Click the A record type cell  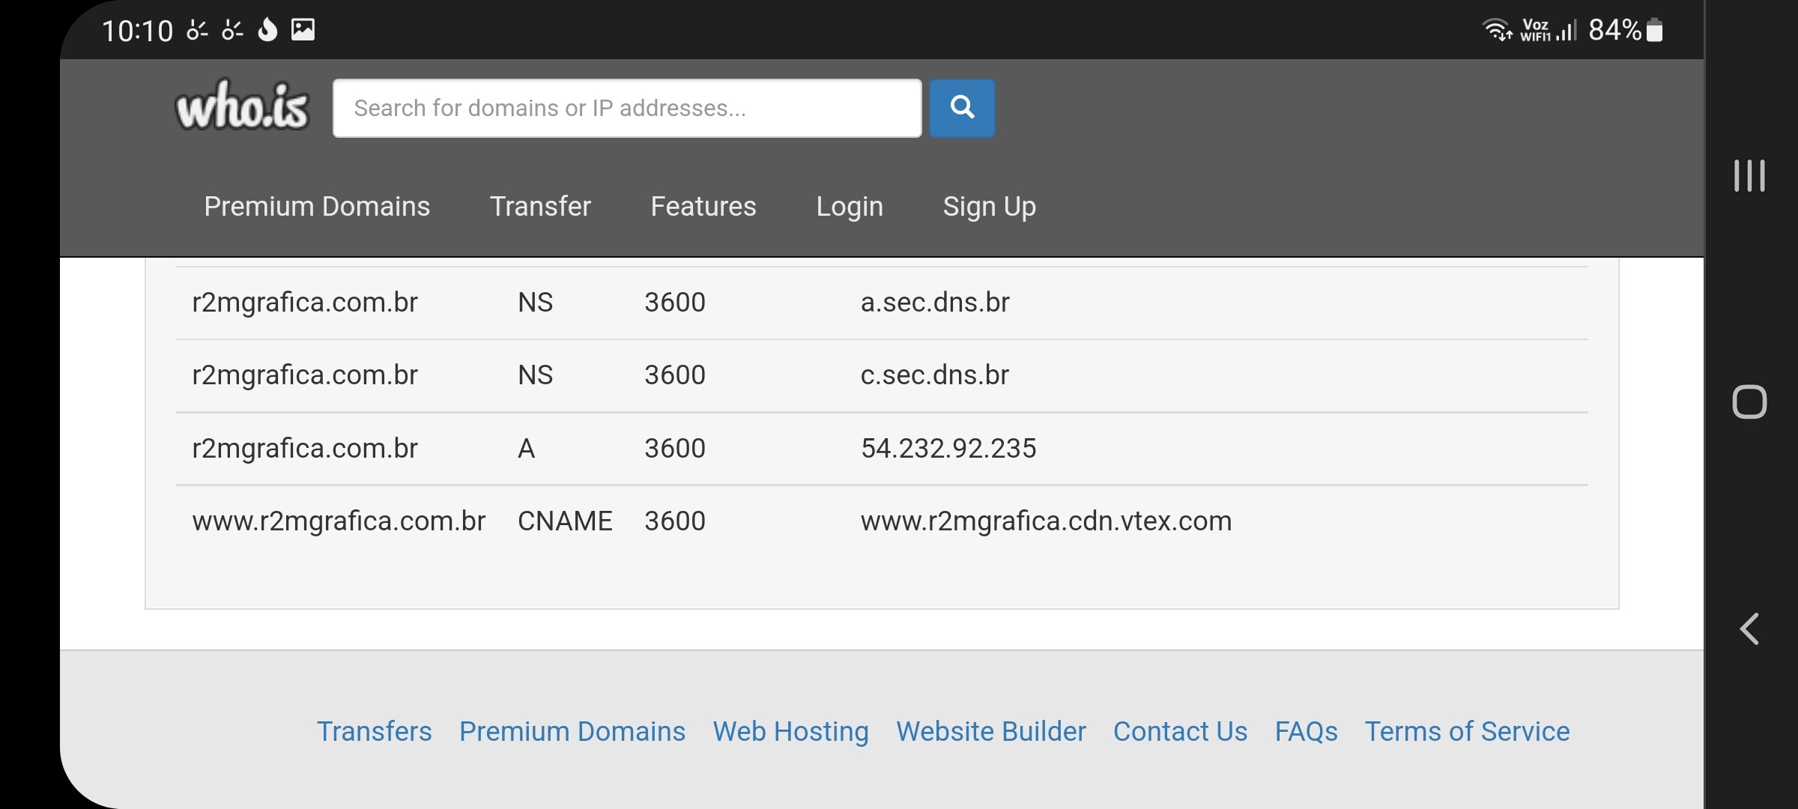[x=527, y=449]
